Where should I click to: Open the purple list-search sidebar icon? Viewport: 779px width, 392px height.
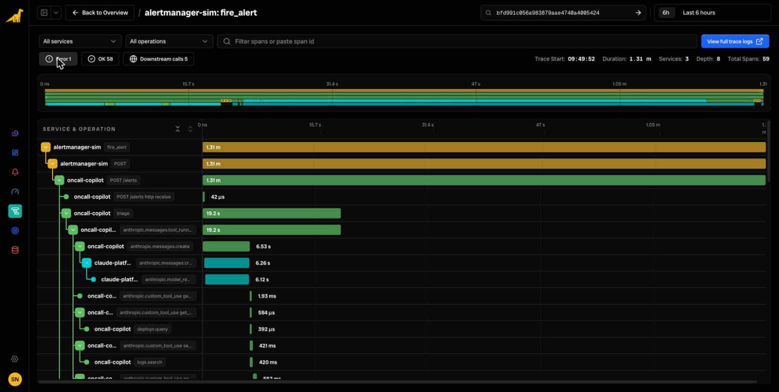(15, 133)
